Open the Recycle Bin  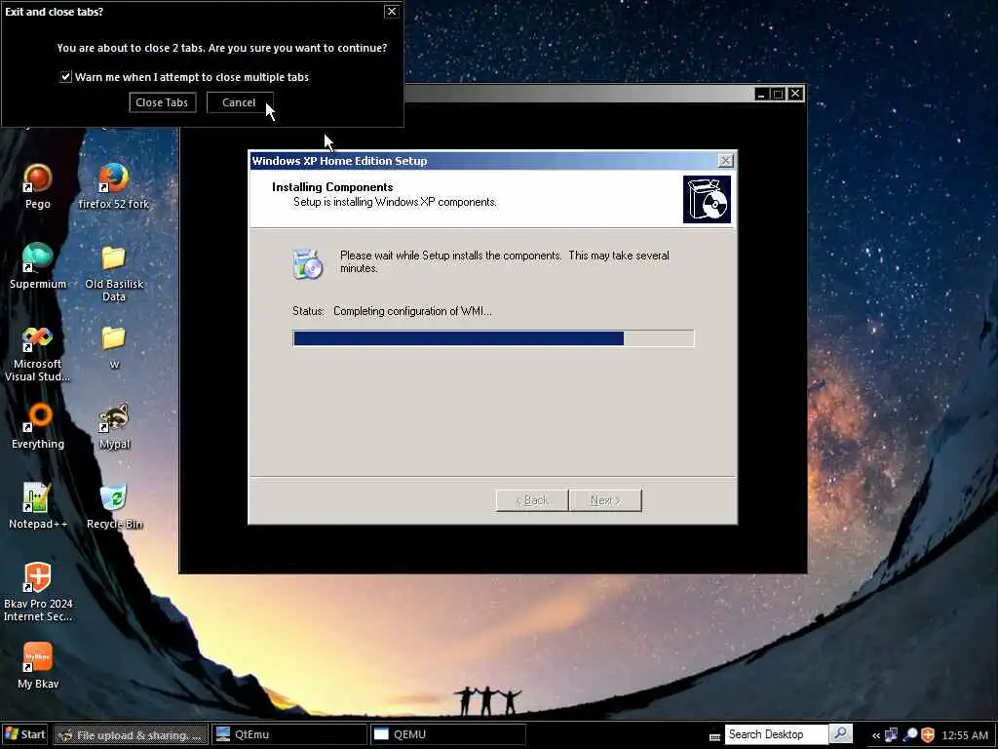point(114,506)
